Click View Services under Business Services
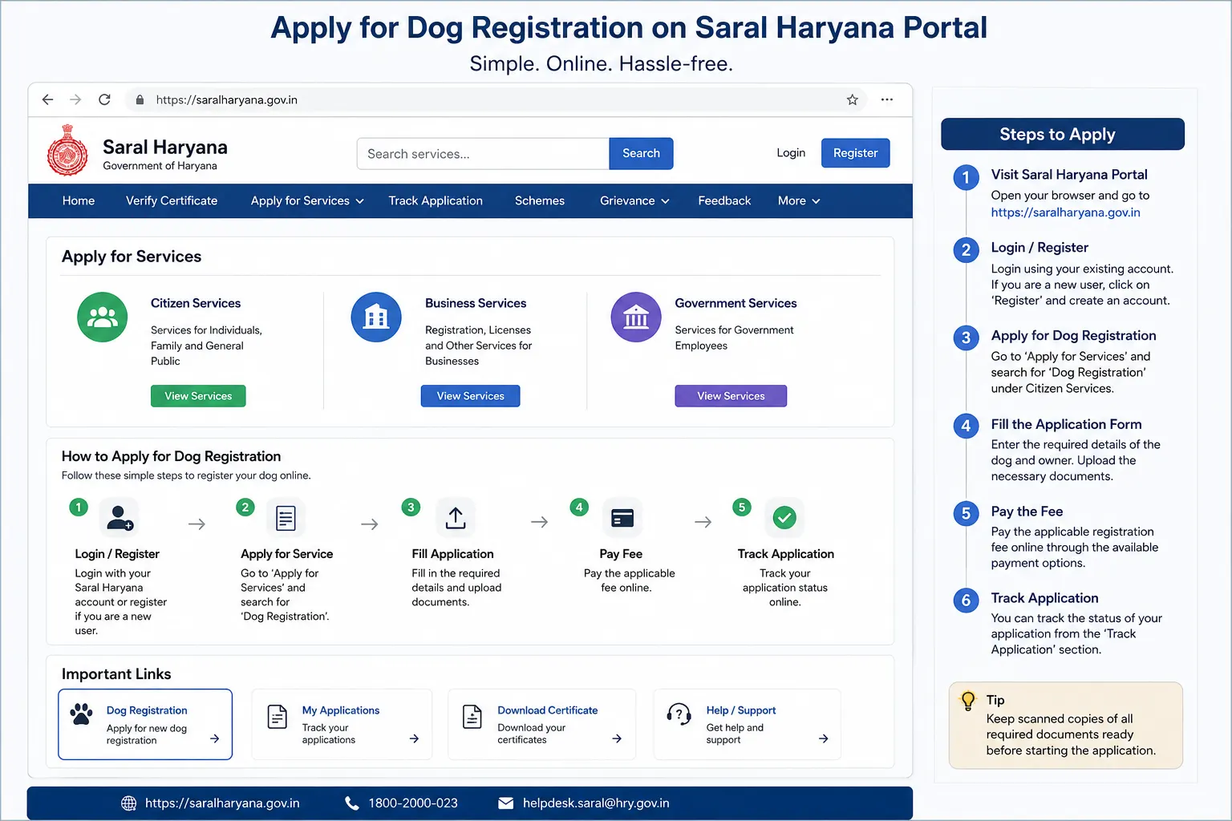This screenshot has width=1232, height=821. tap(470, 396)
